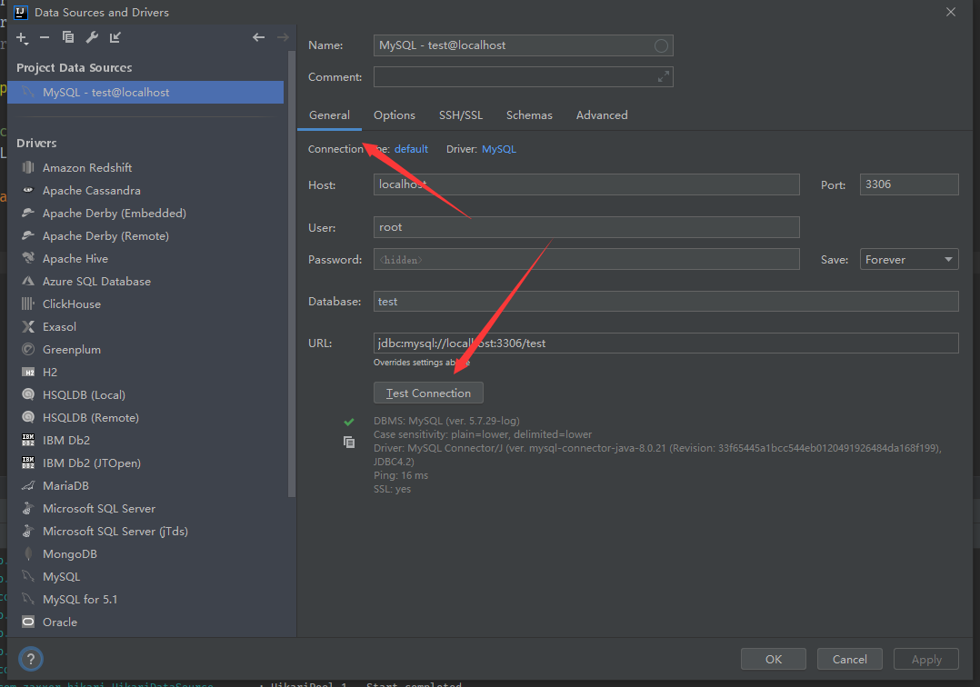980x687 pixels.
Task: Select the Greenplum driver
Action: (71, 350)
